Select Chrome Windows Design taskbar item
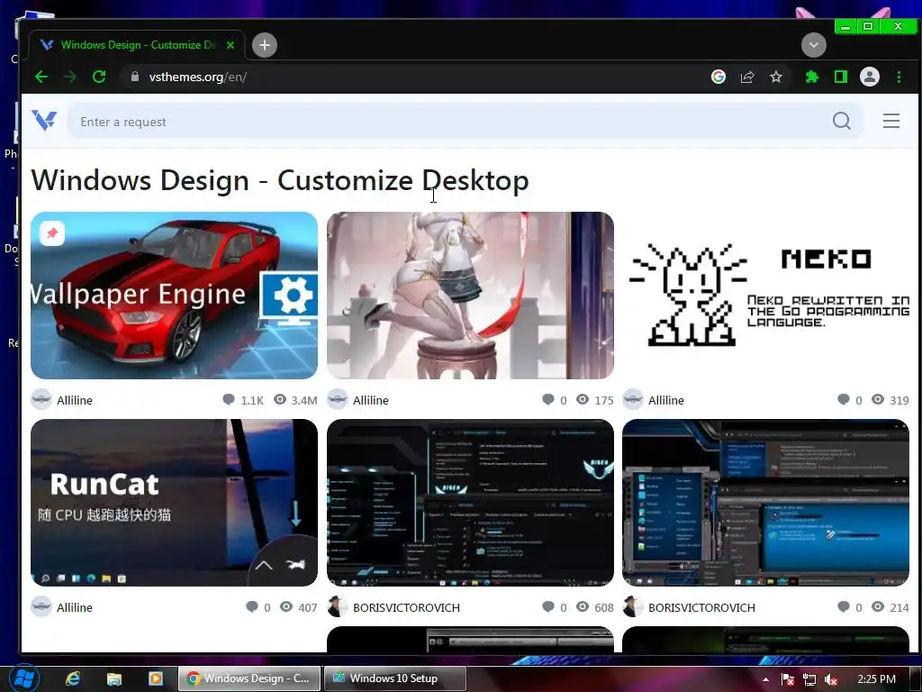Screen dimensions: 922x692 tap(250, 678)
